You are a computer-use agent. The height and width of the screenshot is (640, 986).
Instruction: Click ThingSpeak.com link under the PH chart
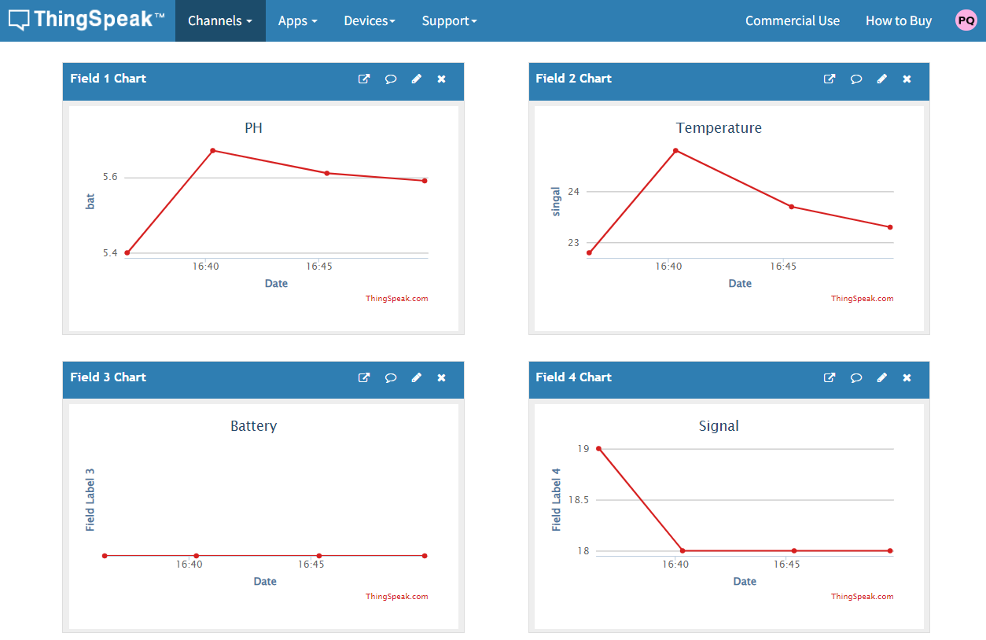click(397, 299)
